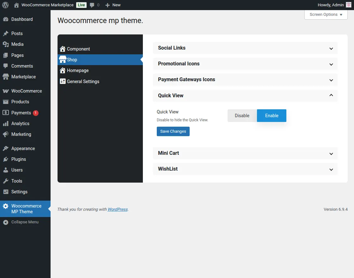Click the plus icon next to New
This screenshot has width=354, height=278.
tap(107, 5)
